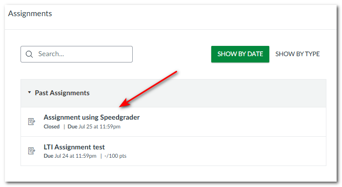The height and width of the screenshot is (187, 342).
Task: Collapse the Past Assignments triangle arrow
Action: pos(29,92)
